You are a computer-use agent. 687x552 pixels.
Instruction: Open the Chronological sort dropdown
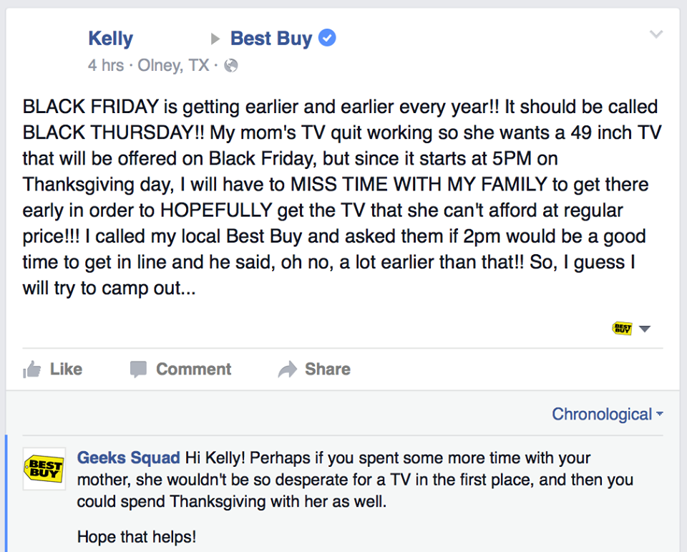coord(608,414)
